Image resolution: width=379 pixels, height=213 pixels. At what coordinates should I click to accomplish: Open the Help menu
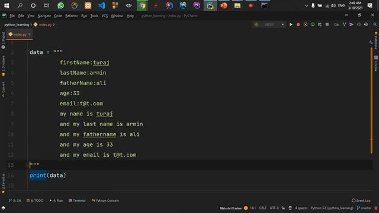[130, 16]
